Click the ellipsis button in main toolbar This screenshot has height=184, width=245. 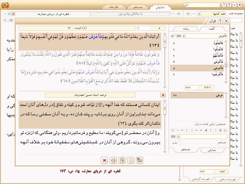pos(194,14)
